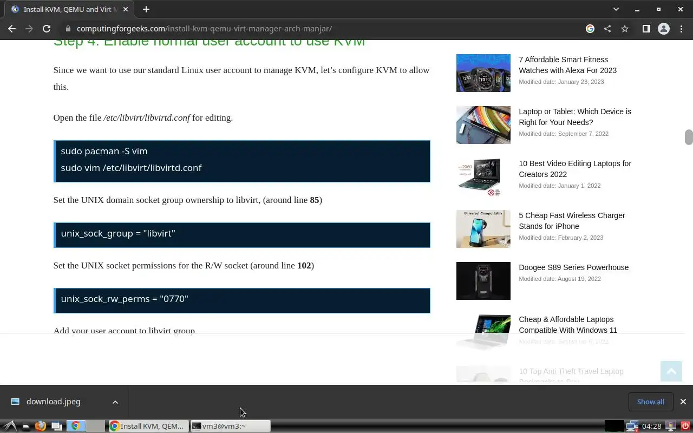Switch to Install KVM, QEM... taskbar window
The width and height of the screenshot is (693, 433).
pos(148,426)
